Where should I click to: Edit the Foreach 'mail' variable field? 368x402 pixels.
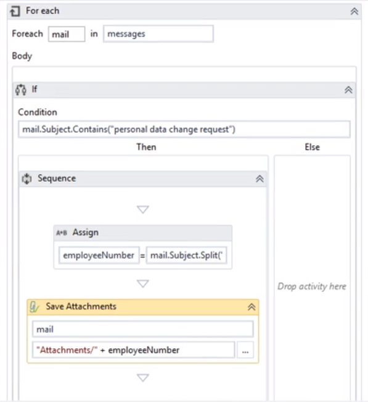pos(67,34)
